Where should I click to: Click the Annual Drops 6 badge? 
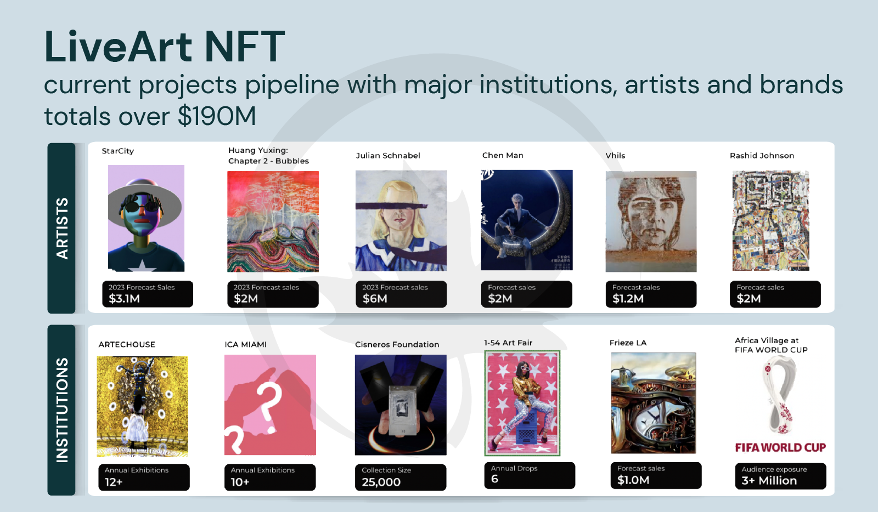pos(530,475)
